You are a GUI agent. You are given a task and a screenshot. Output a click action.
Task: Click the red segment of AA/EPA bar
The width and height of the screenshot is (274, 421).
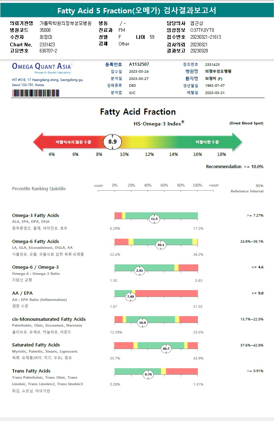click(167, 293)
